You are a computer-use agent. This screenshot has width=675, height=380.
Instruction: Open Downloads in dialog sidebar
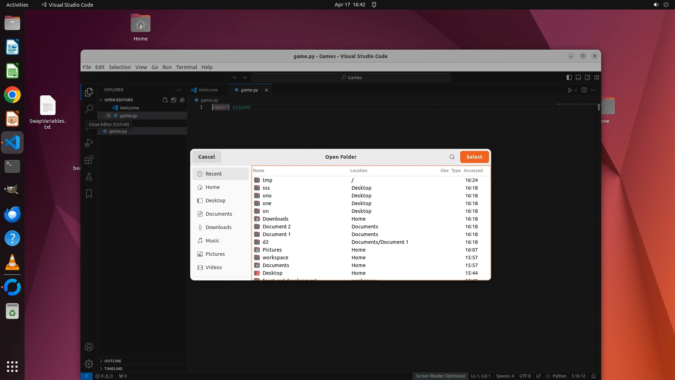[x=218, y=227]
